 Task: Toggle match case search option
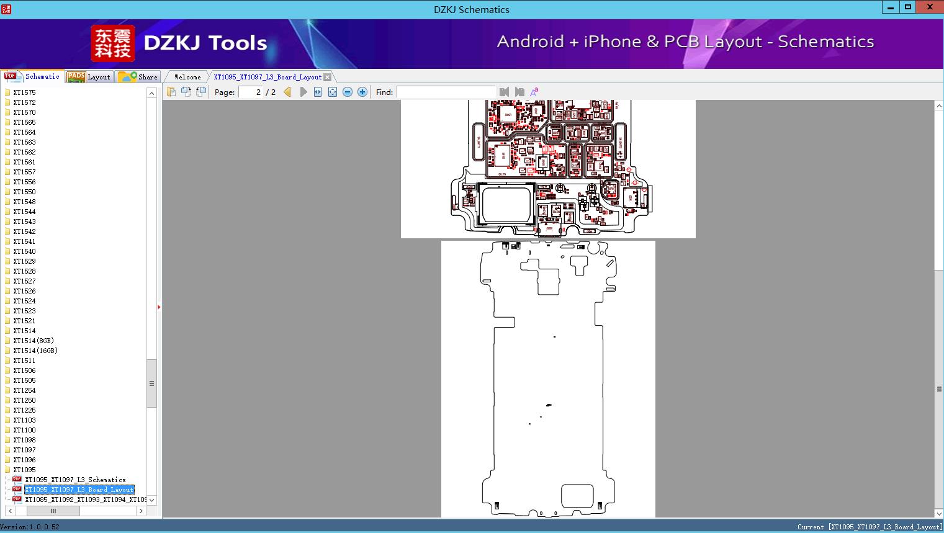pyautogui.click(x=534, y=92)
